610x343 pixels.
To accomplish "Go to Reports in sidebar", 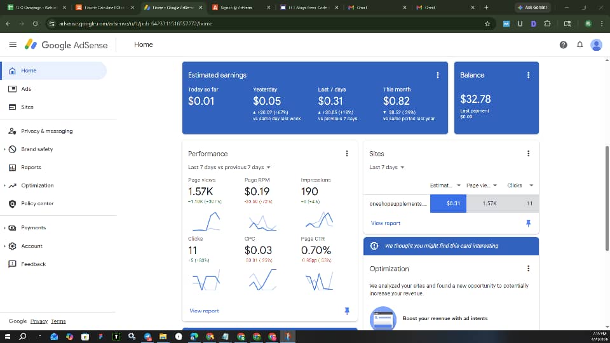I will [30, 167].
